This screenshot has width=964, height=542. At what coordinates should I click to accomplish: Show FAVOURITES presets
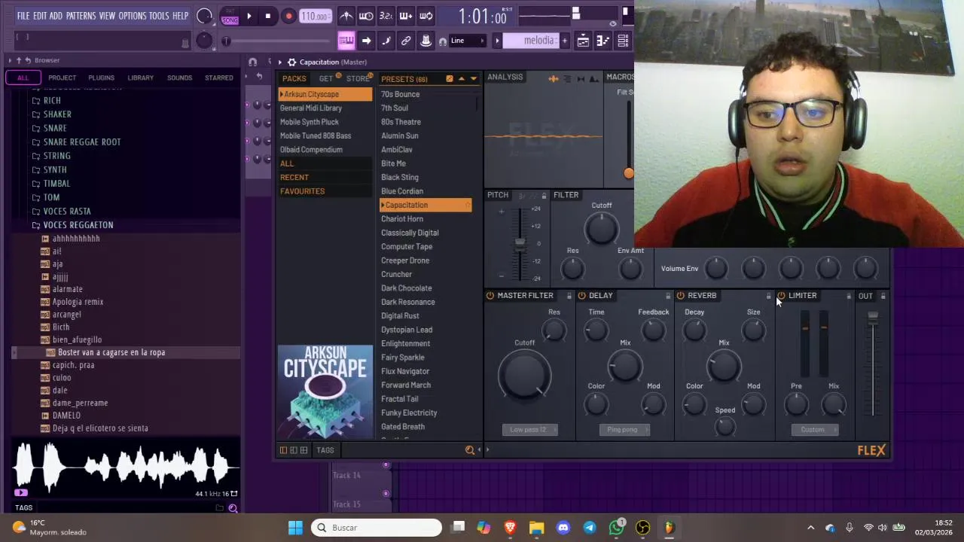[302, 191]
